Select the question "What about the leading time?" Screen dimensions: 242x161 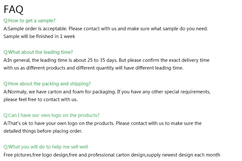click(38, 52)
